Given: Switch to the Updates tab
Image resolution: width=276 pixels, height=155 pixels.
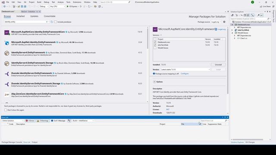Looking at the screenshot, I should click(x=34, y=16).
